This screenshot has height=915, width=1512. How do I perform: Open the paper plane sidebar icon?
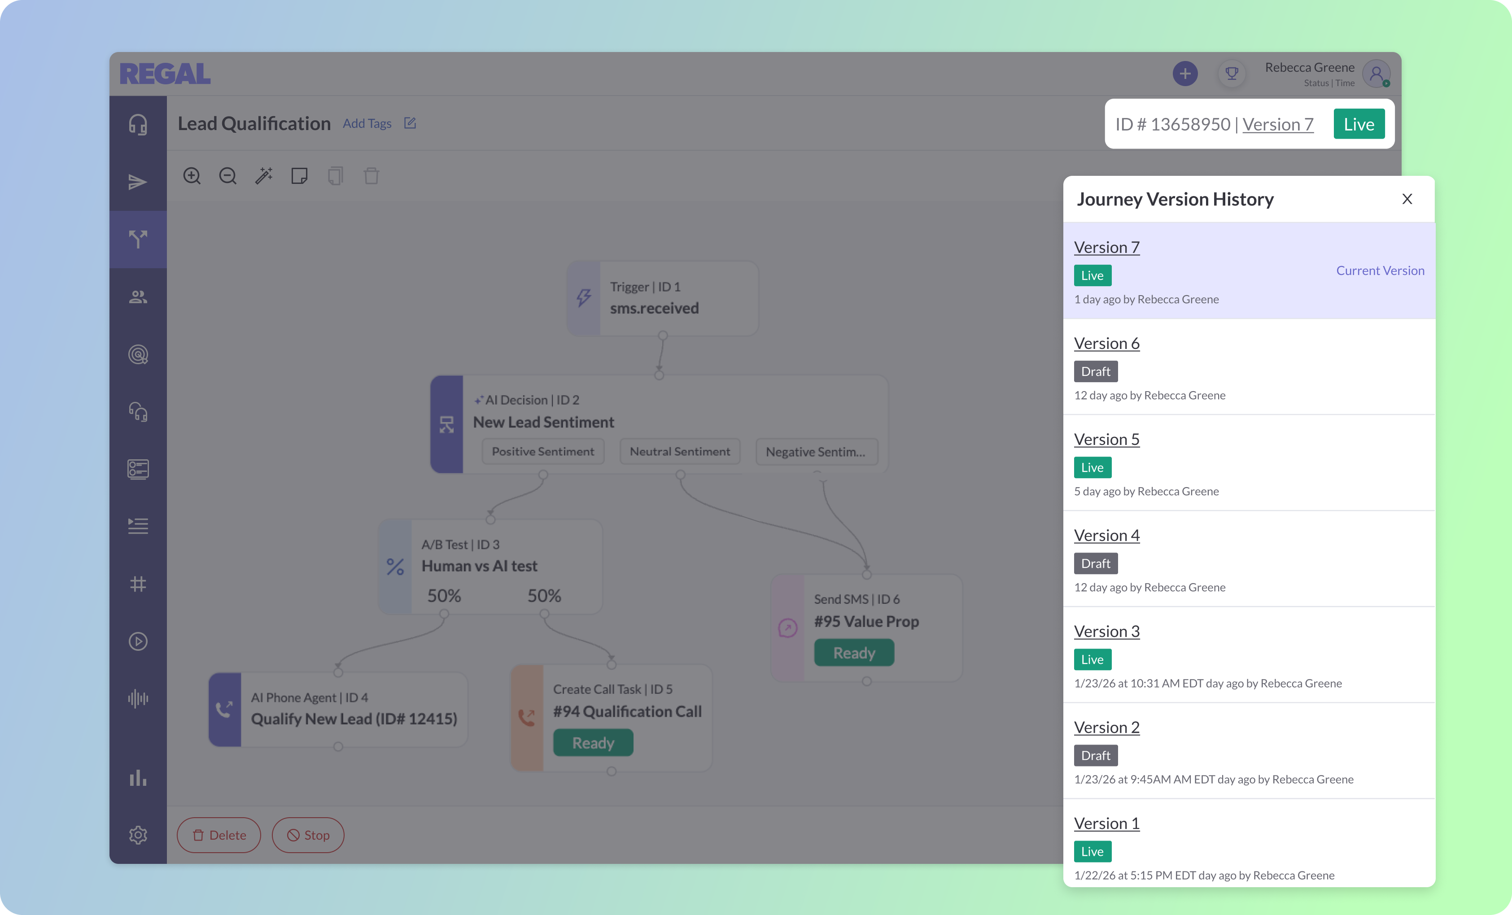coord(138,182)
